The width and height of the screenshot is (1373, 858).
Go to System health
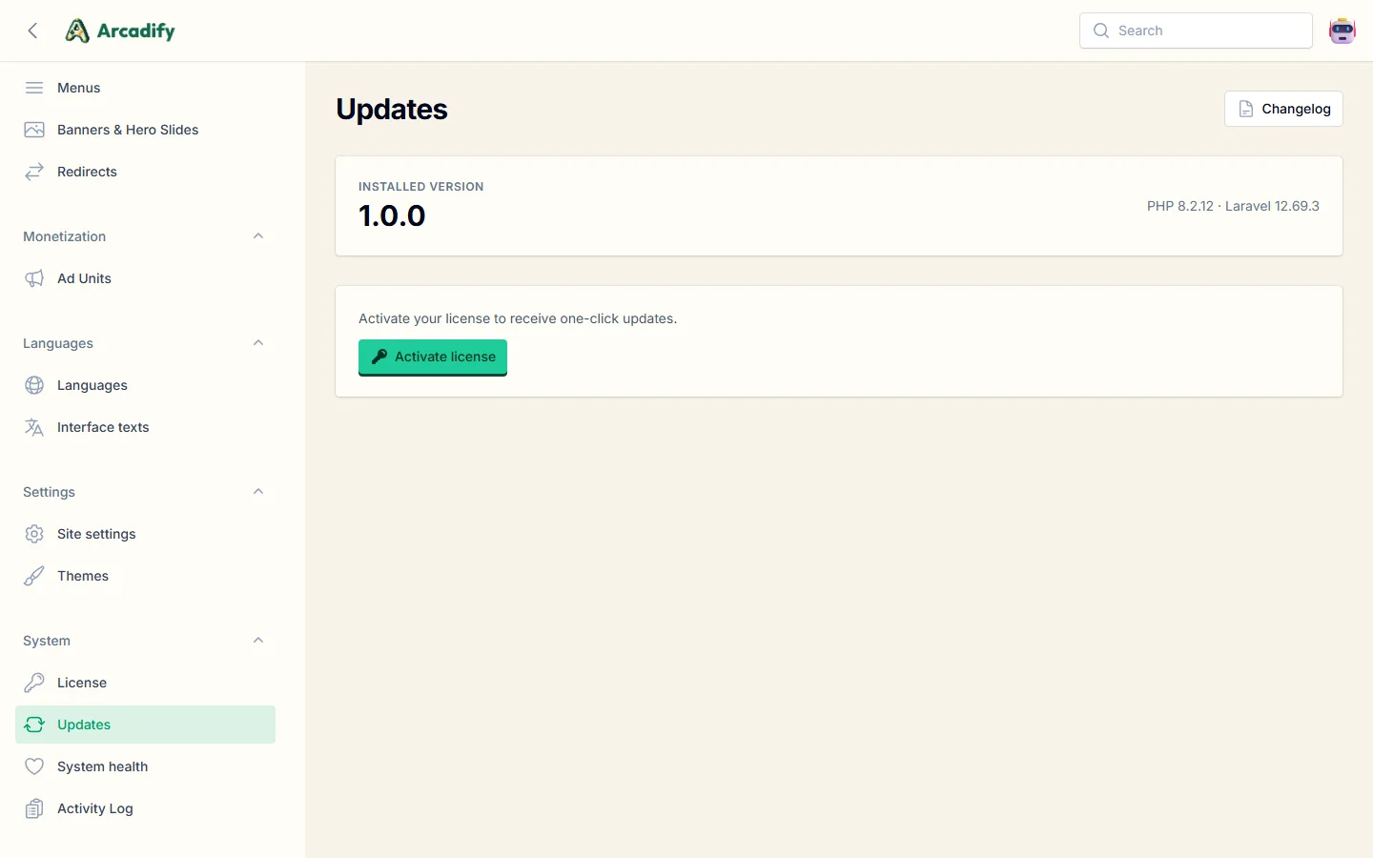pos(145,766)
